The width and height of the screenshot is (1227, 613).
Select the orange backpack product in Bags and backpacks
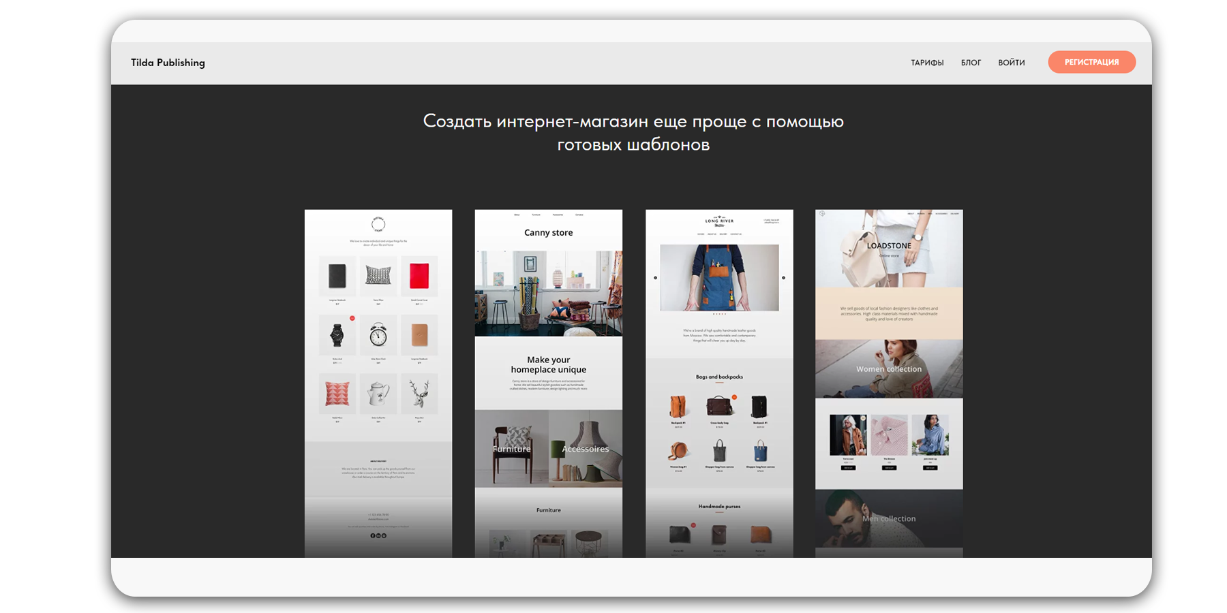point(678,407)
